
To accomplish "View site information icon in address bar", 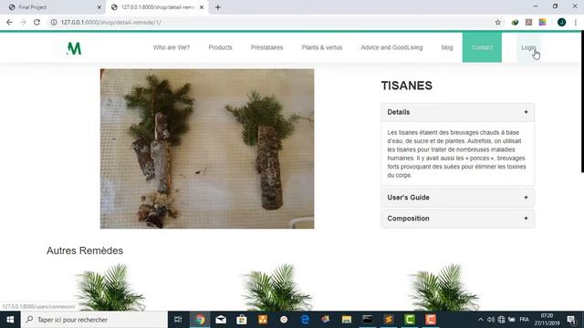I will coord(54,22).
